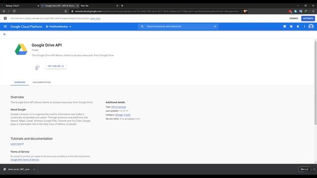Switch to the DOCUMENTATION tab
The image size is (317, 178).
42,83
